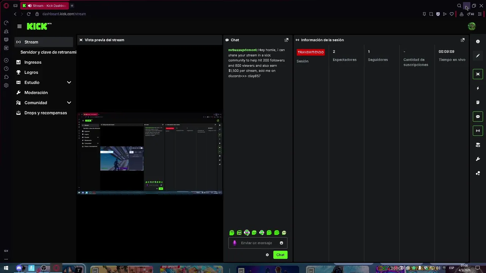Click the info icon in right sidebar
The image size is (486, 273).
pos(478,41)
